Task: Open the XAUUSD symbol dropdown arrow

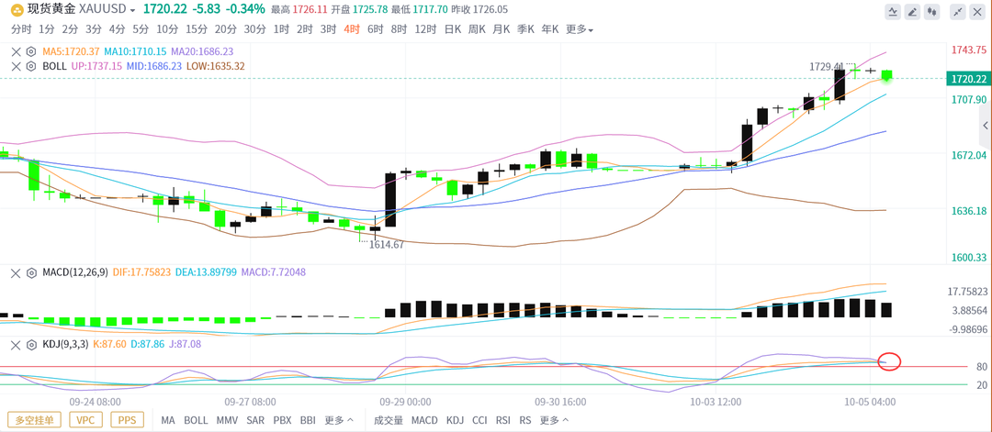Action: 132,11
